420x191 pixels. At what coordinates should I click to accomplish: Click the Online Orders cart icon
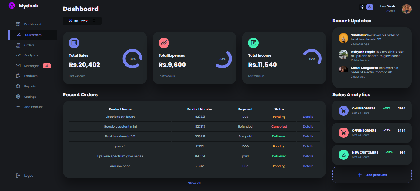(343, 111)
